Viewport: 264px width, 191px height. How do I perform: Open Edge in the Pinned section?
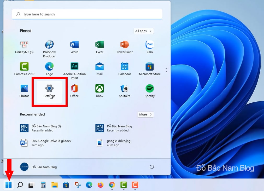[x=49, y=69]
